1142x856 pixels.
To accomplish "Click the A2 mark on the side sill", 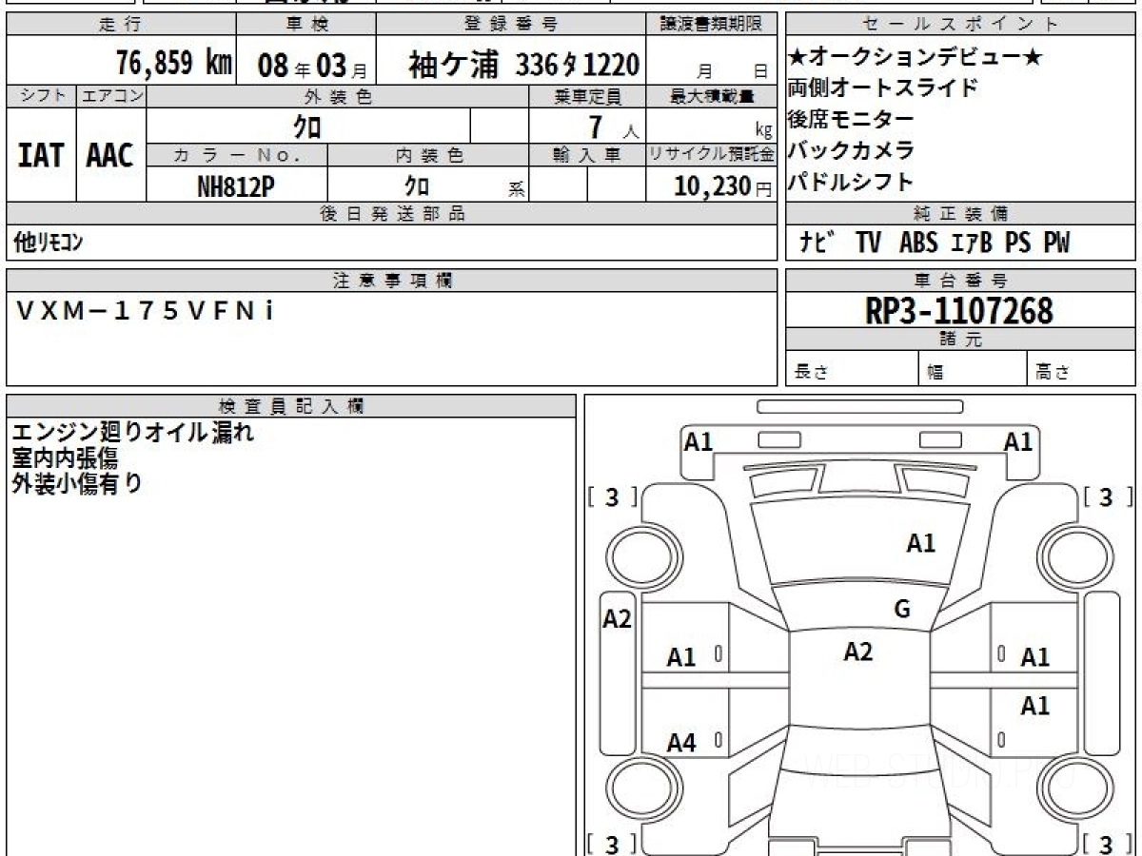I will (x=618, y=619).
